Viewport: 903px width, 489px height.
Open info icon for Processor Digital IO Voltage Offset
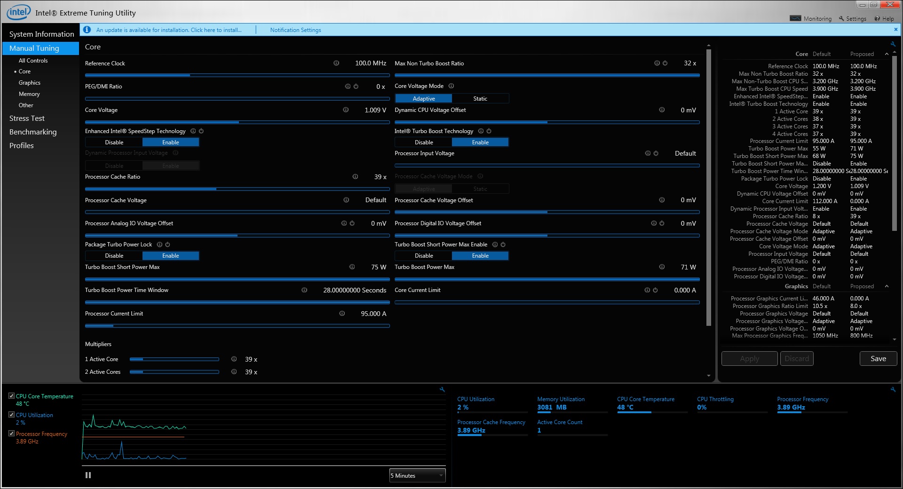tap(654, 223)
